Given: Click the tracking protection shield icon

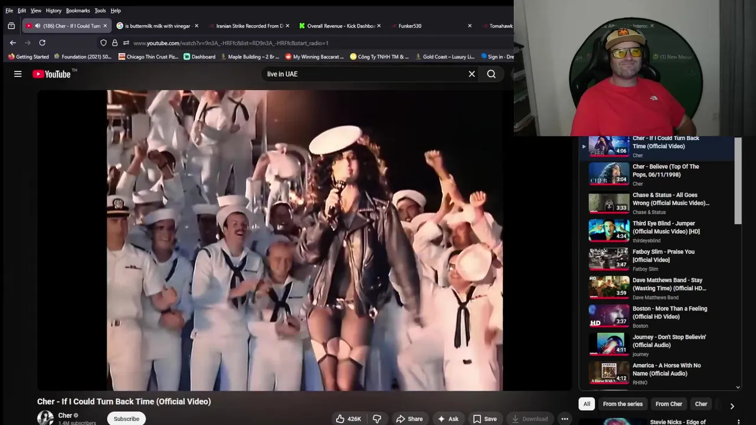Looking at the screenshot, I should tap(103, 42).
